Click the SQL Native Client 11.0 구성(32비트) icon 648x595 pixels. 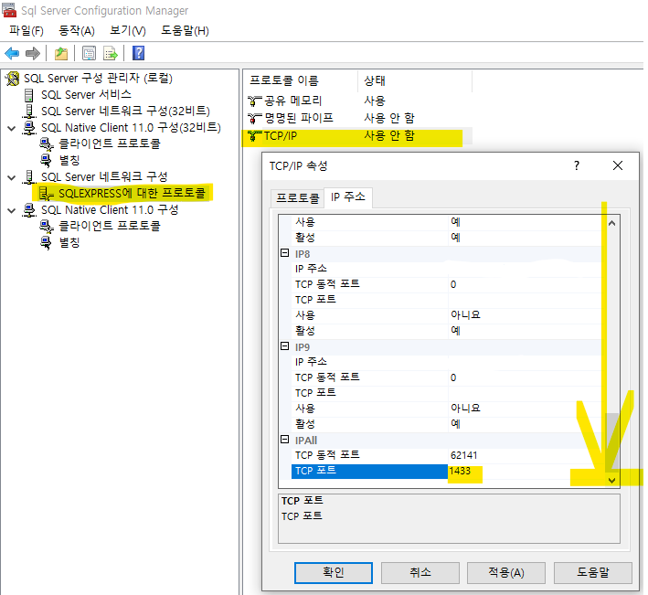click(29, 128)
